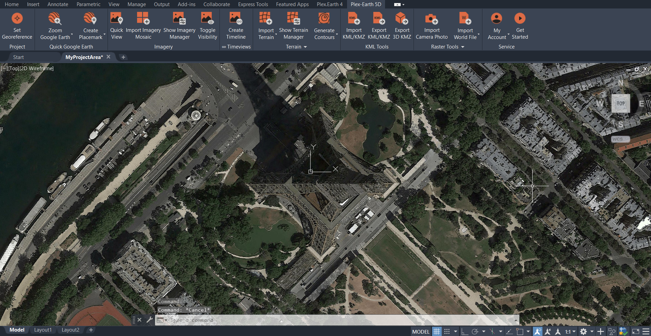Toggle show annotation objects
The height and width of the screenshot is (336, 651).
click(537, 332)
